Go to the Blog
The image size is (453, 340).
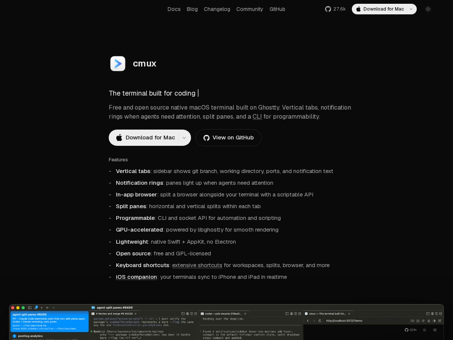[x=192, y=9]
